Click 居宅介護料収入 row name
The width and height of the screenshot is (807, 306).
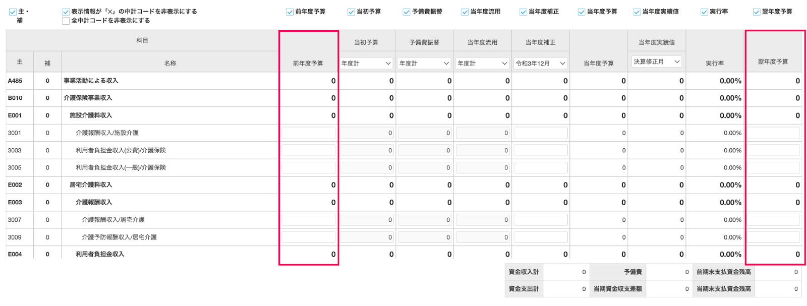click(91, 185)
